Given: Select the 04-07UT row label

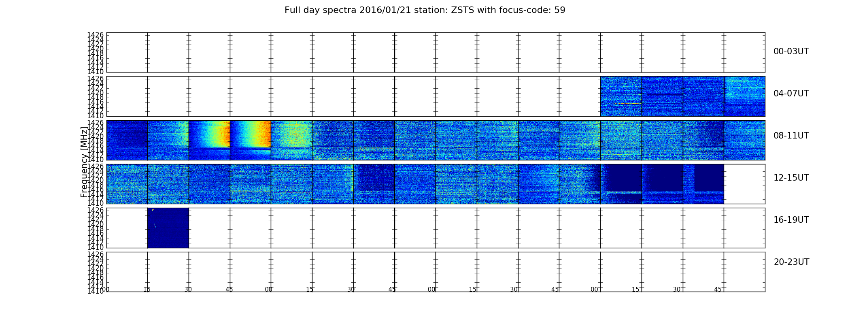Looking at the screenshot, I should point(791,94).
